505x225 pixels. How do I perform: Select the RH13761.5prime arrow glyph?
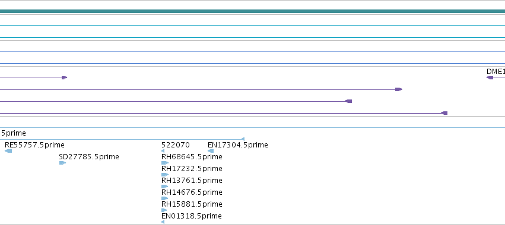tap(164, 187)
